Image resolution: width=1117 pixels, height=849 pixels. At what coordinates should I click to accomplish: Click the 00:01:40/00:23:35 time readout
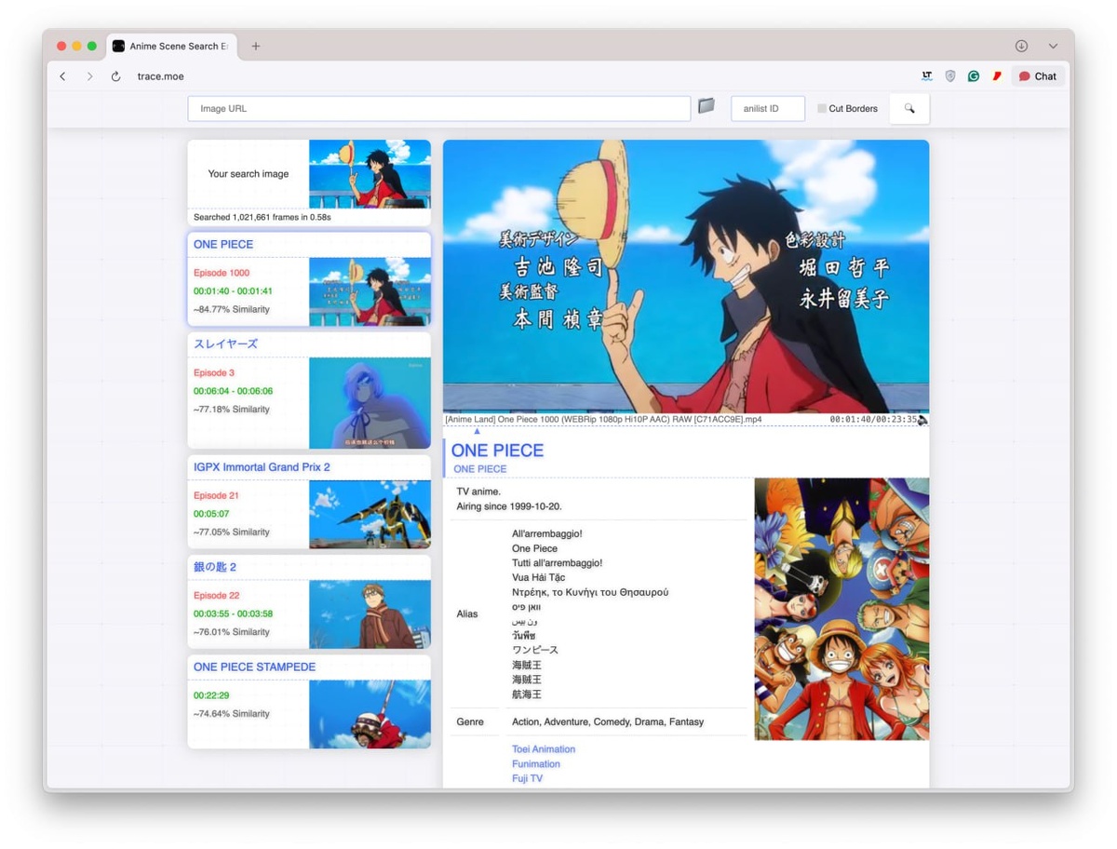873,420
